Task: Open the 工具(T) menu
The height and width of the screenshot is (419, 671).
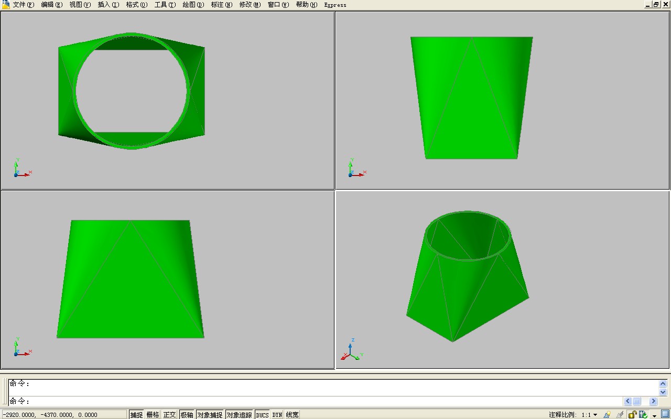Action: [x=165, y=5]
